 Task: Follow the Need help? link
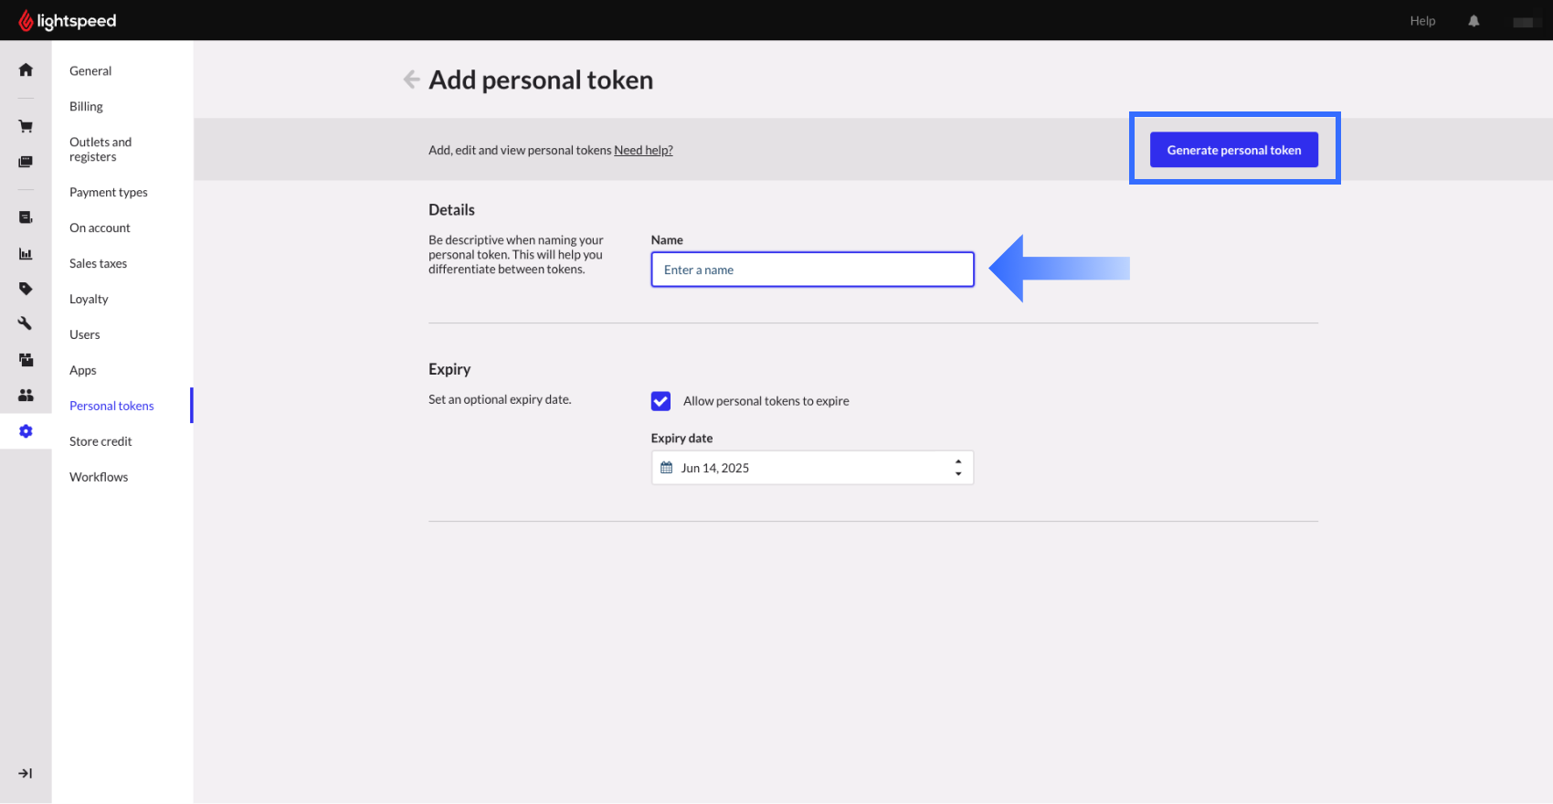click(643, 151)
